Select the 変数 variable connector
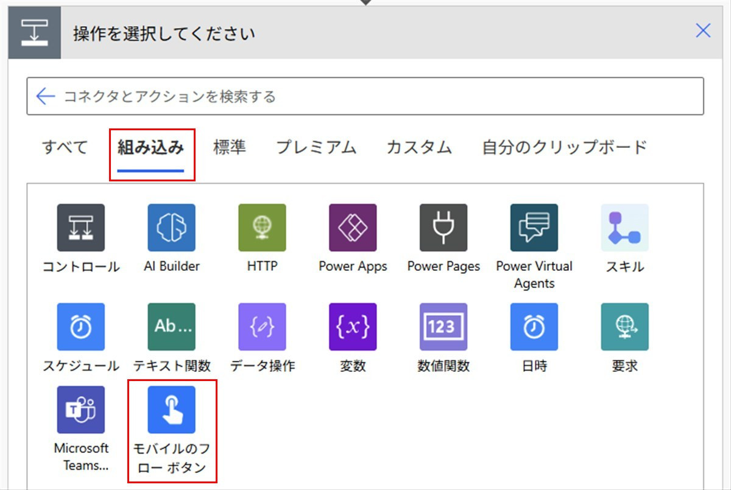 click(353, 327)
